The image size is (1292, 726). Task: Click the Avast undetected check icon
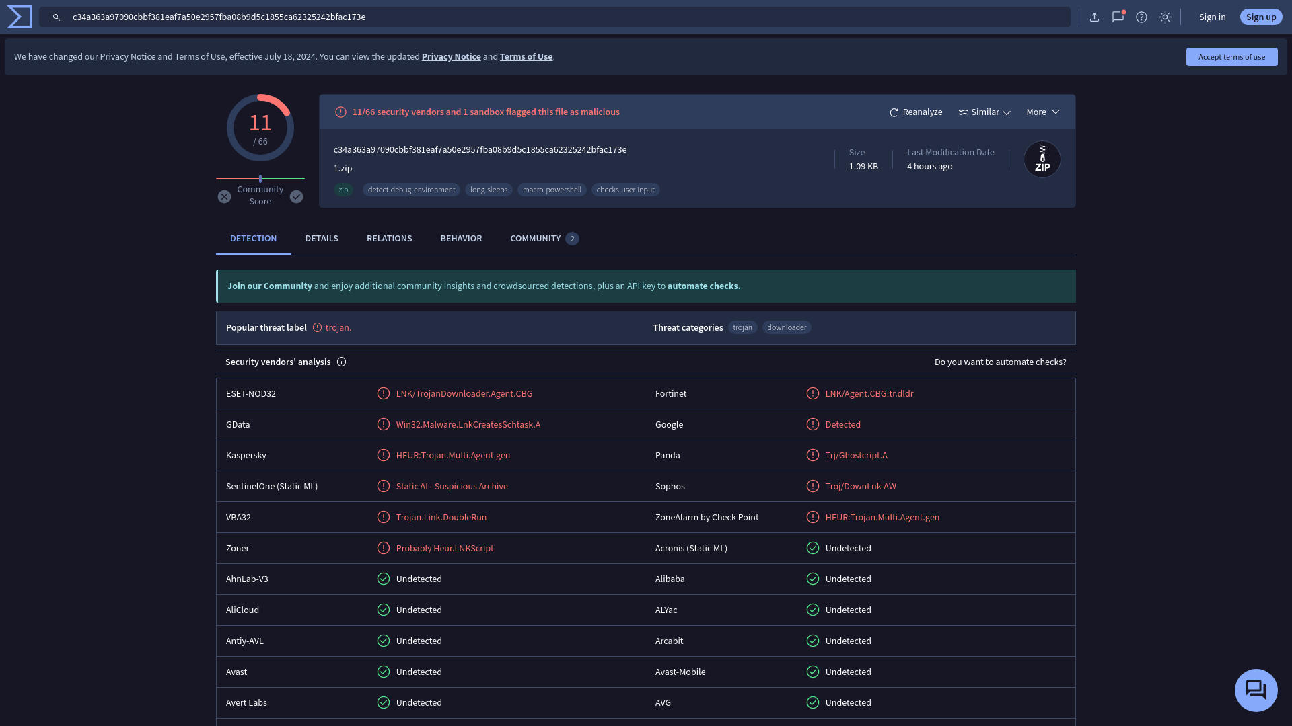coord(384,672)
